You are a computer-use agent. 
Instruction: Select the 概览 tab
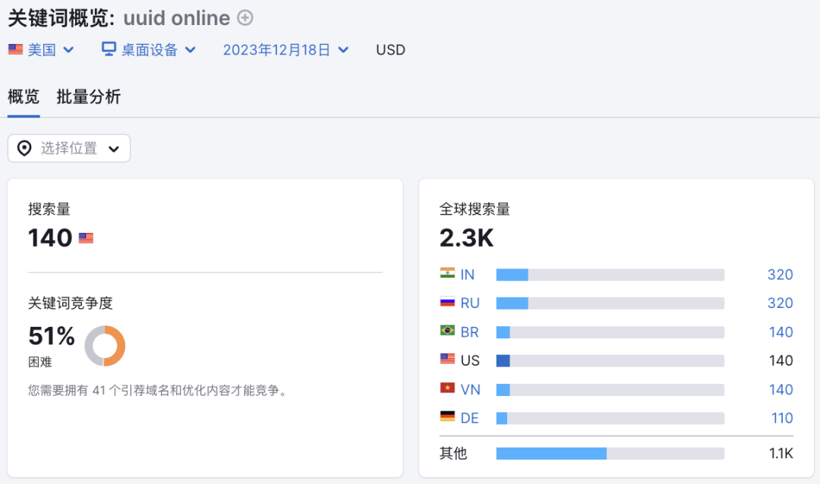[24, 97]
